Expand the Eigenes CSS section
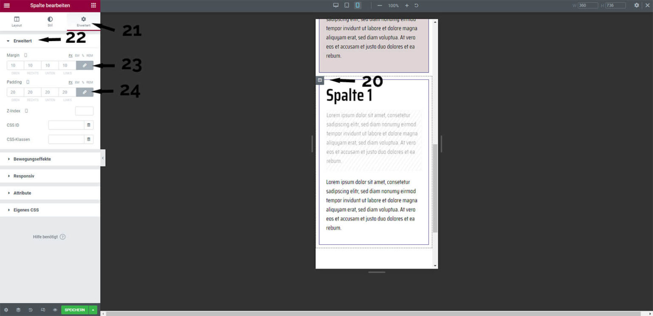653x316 pixels. [26, 210]
